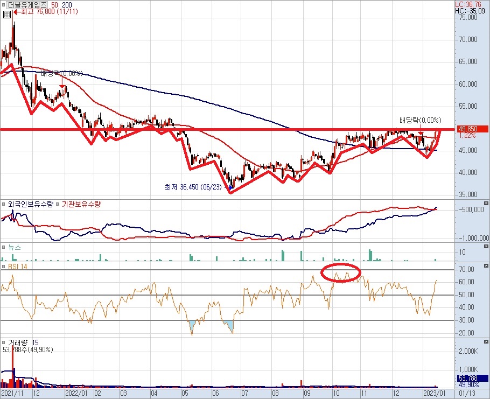This screenshot has height=399, width=490.
Task: Close the 뉴스 panel
Action: [x=486, y=246]
